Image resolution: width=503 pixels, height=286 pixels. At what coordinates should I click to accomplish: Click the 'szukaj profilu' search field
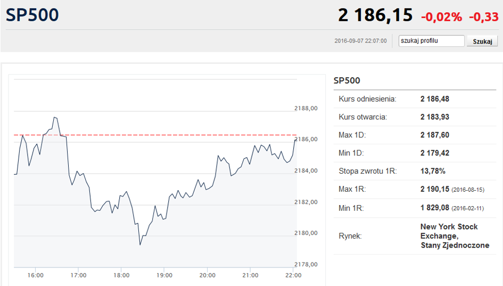432,41
